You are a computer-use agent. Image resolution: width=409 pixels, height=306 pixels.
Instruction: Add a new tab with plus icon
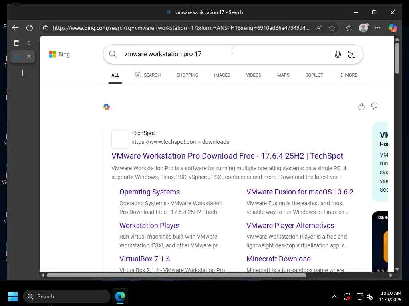[23, 73]
